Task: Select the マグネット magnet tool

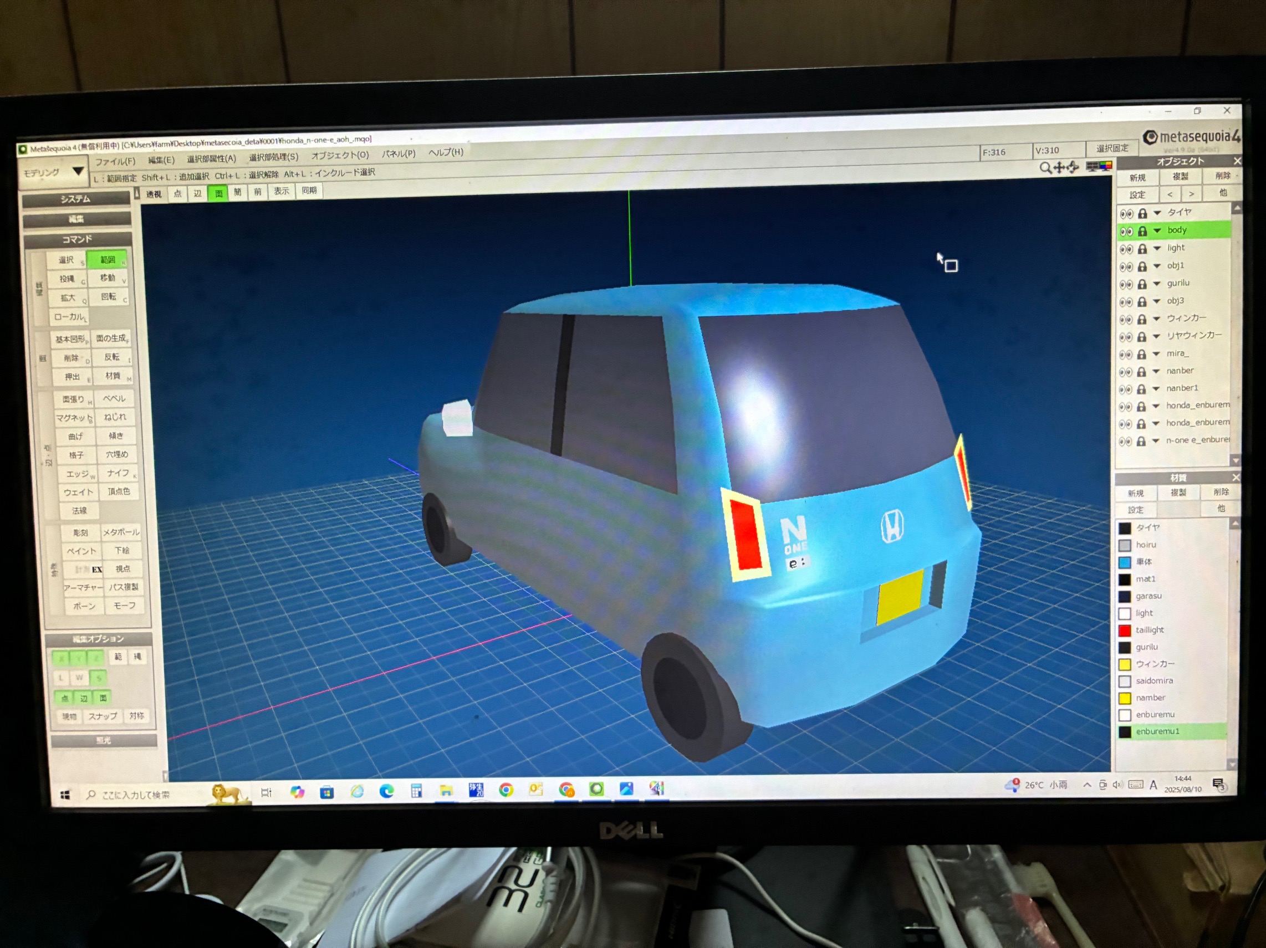Action: tap(74, 418)
